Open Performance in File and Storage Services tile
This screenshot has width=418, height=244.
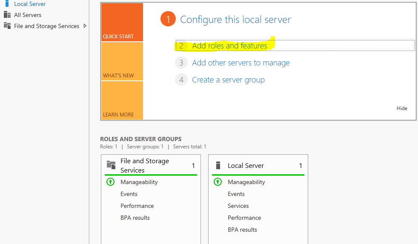[137, 206]
